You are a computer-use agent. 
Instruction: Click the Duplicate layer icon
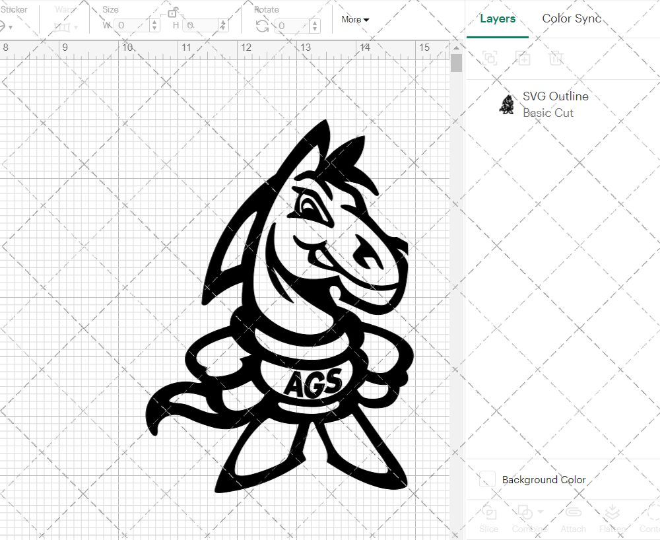[523, 58]
